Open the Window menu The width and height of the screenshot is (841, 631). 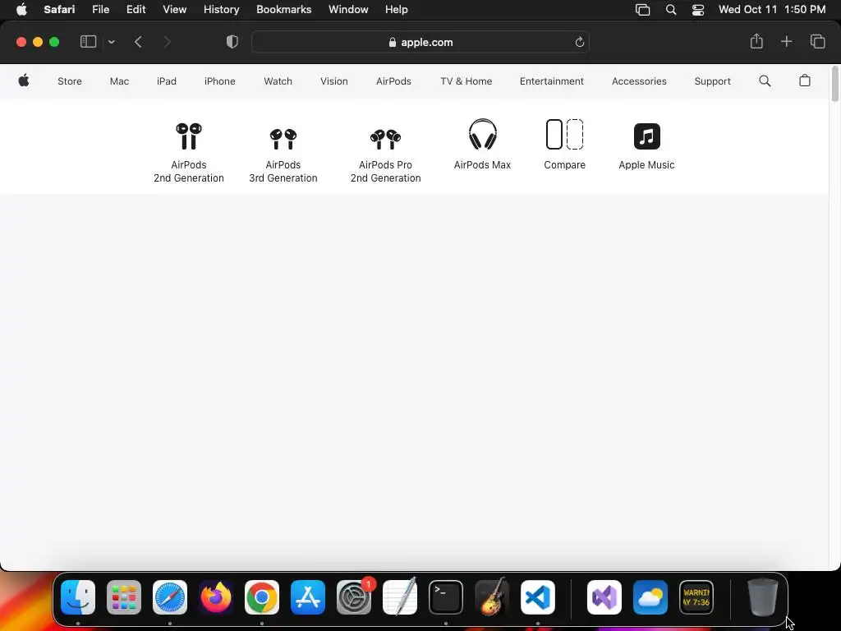(348, 9)
